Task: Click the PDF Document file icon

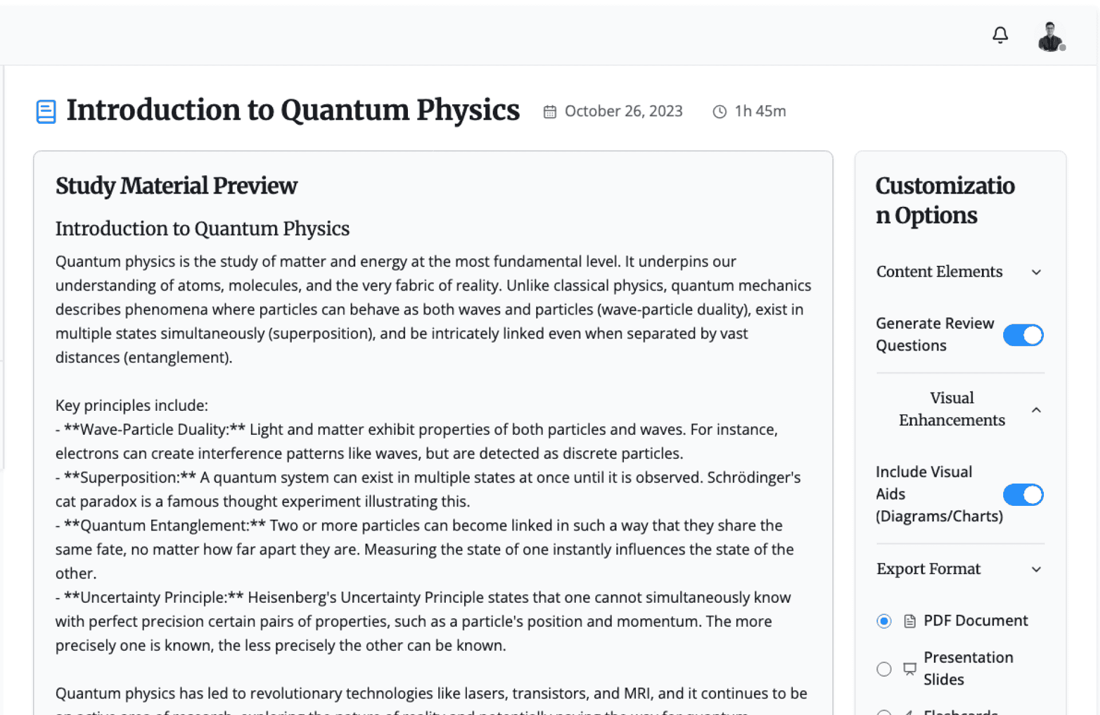Action: pos(909,621)
